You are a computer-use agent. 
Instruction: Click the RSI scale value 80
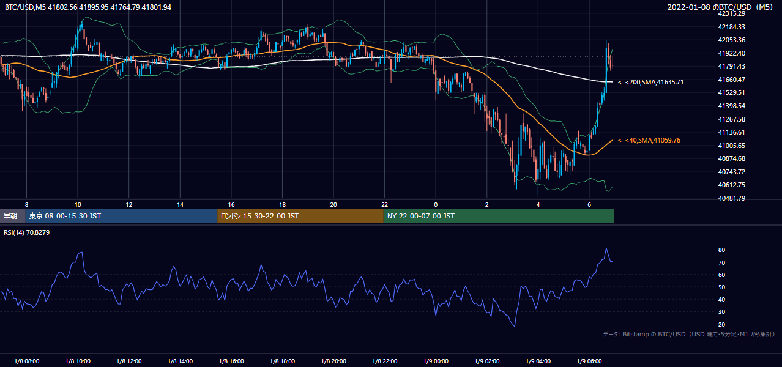(x=722, y=250)
